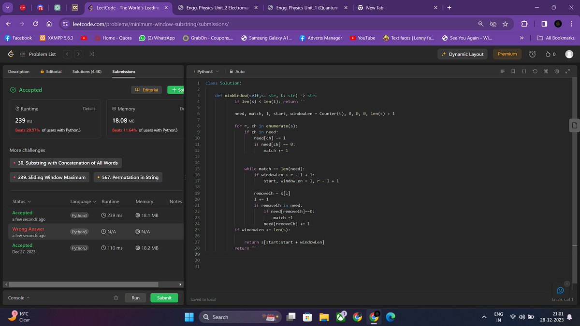Toggle the browser side panel
Image resolution: width=580 pixels, height=326 pixels.
pos(544,24)
